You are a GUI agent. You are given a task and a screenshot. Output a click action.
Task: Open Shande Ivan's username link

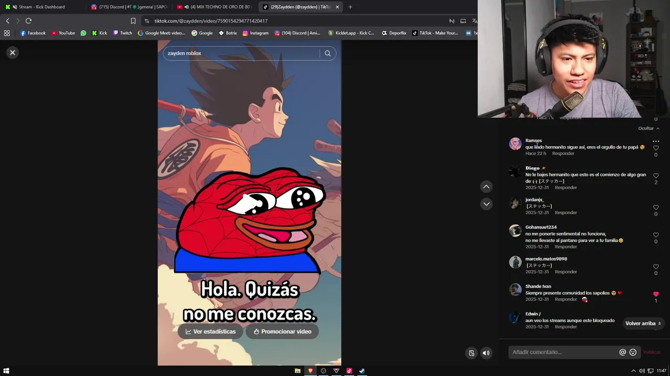538,286
